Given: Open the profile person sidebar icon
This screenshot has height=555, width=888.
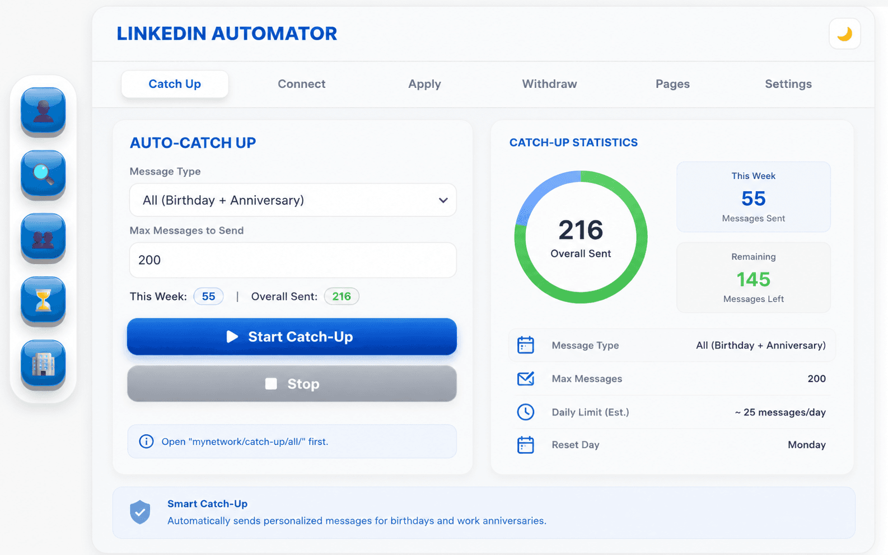Looking at the screenshot, I should point(43,111).
